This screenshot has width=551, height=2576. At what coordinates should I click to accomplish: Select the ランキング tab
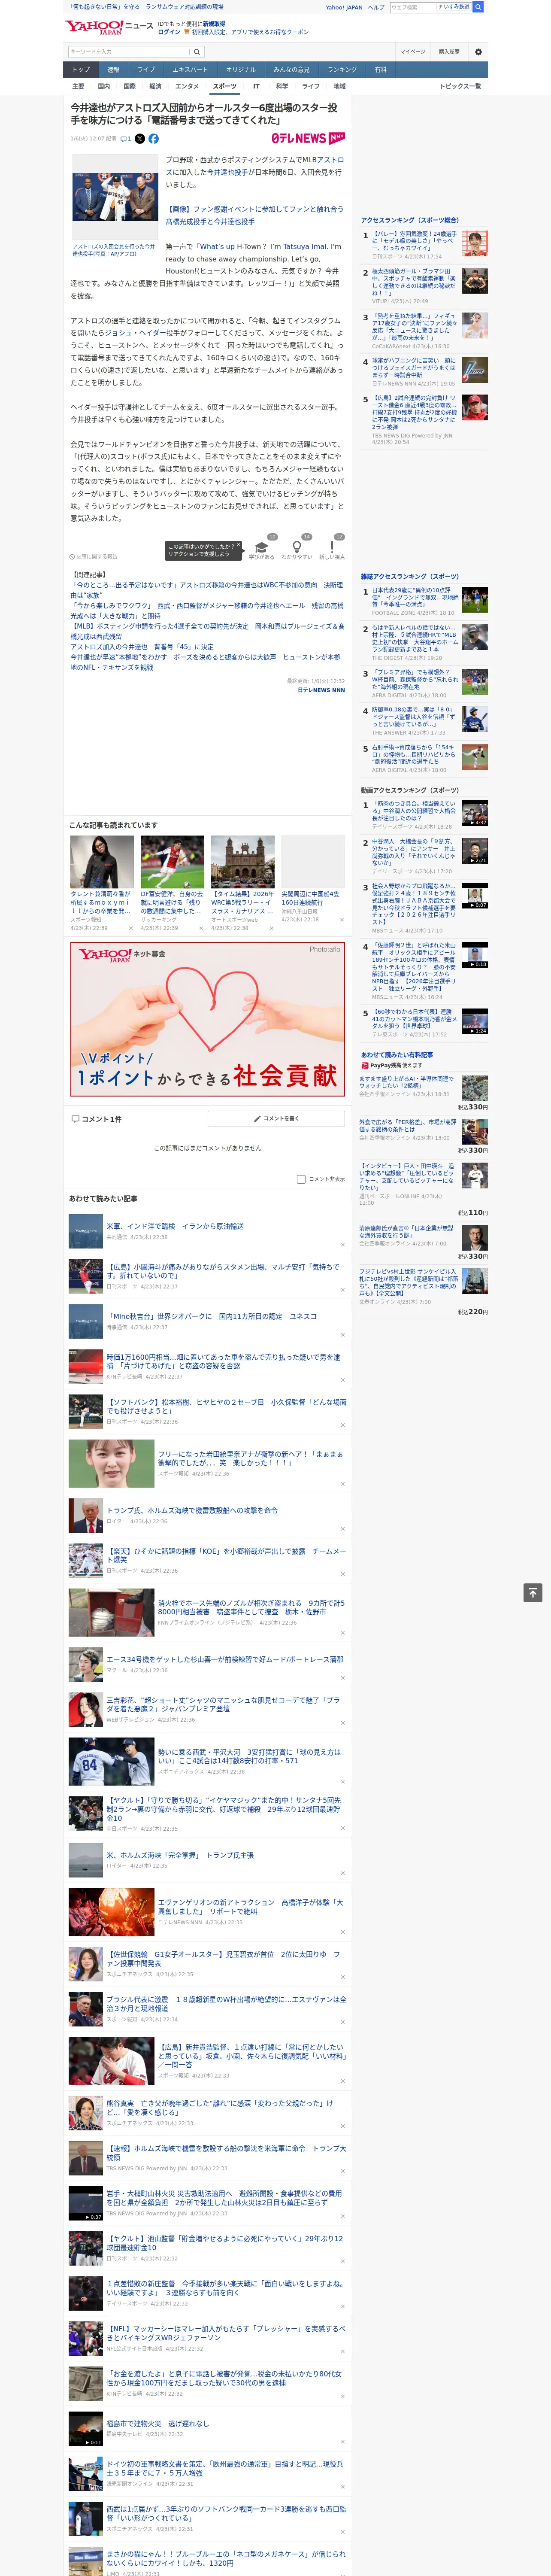click(x=342, y=70)
